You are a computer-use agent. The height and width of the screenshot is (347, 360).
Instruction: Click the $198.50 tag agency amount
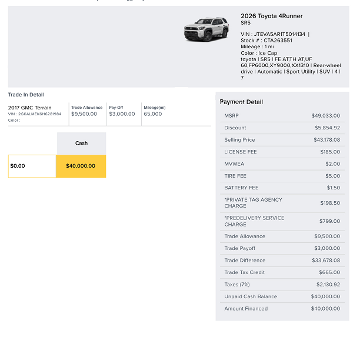tap(330, 203)
